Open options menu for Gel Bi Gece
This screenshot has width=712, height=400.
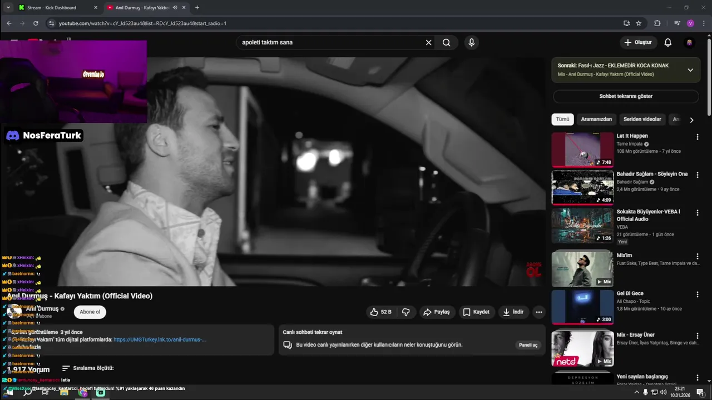tap(698, 294)
